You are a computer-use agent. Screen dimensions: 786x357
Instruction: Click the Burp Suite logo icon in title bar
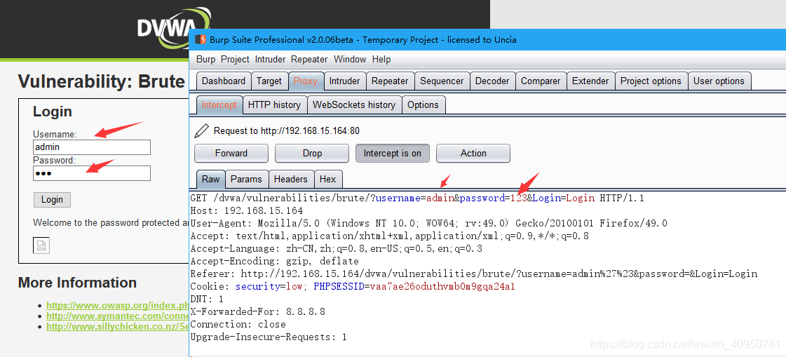(x=201, y=39)
